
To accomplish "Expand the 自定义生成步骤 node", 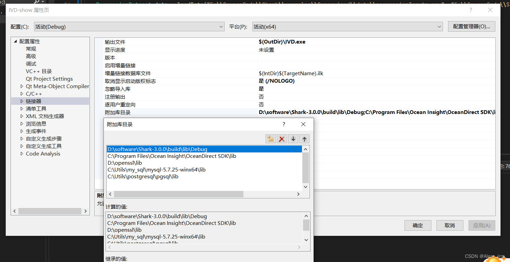I will (x=22, y=138).
